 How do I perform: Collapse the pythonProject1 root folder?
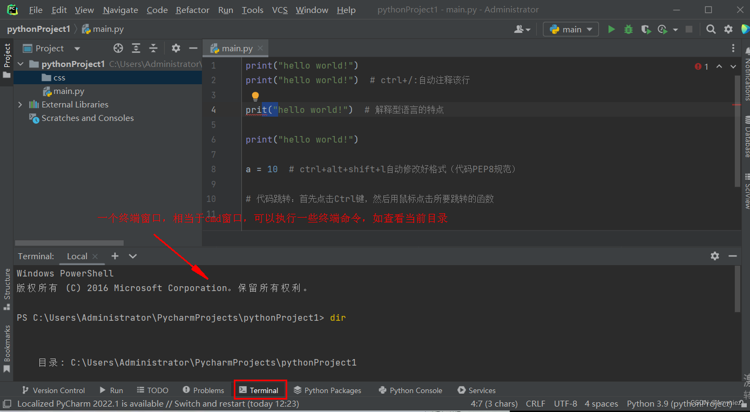pyautogui.click(x=21, y=64)
